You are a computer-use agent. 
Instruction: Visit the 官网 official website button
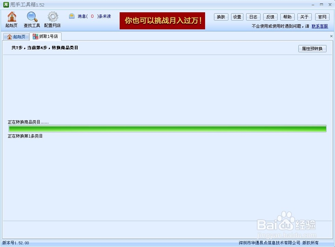321,17
